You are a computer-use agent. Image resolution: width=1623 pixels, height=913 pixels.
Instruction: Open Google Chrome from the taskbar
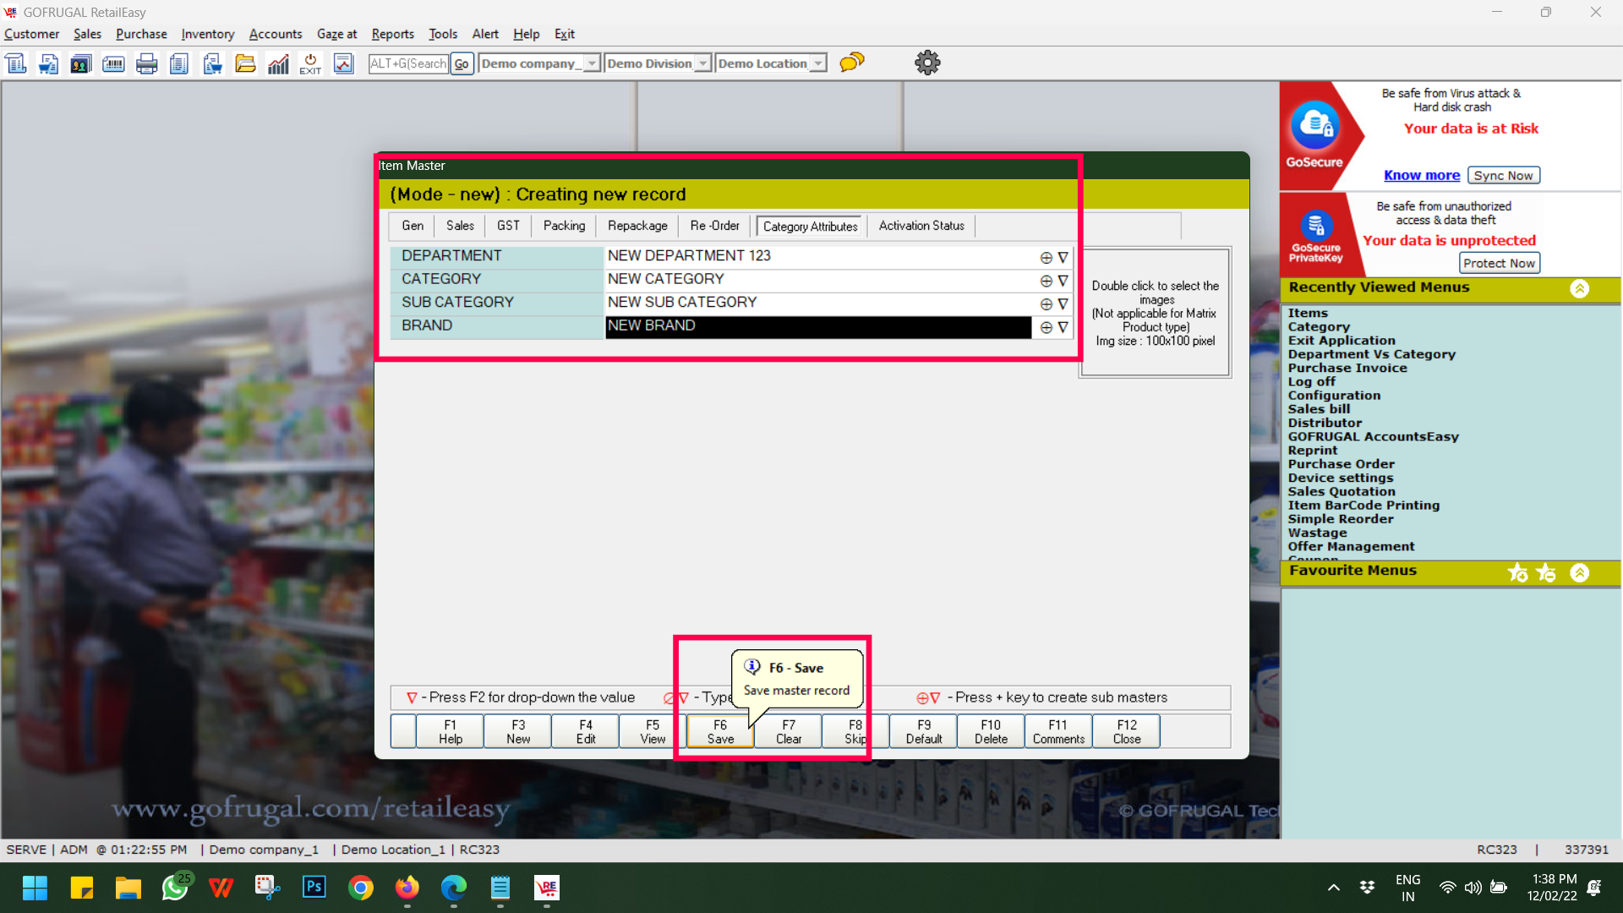point(361,888)
